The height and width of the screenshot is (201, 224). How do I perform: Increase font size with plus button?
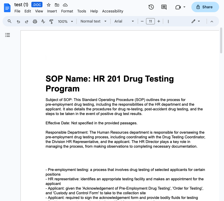tap(159, 21)
